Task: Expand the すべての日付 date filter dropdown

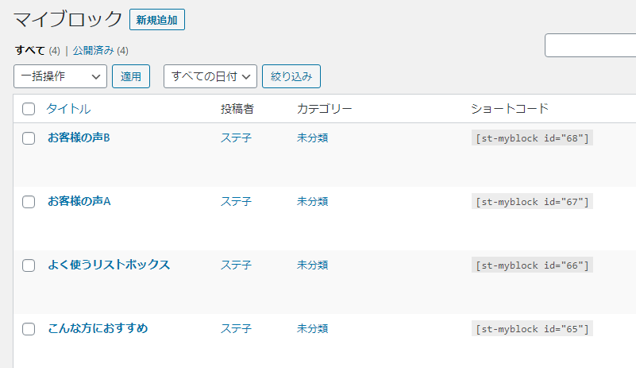Action: point(210,76)
